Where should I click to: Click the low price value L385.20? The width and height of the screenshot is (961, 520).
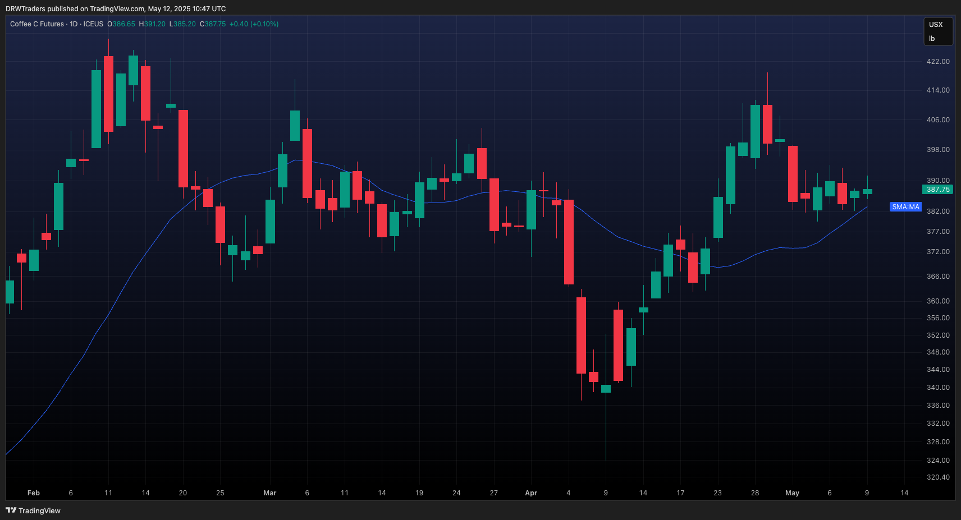pyautogui.click(x=183, y=24)
